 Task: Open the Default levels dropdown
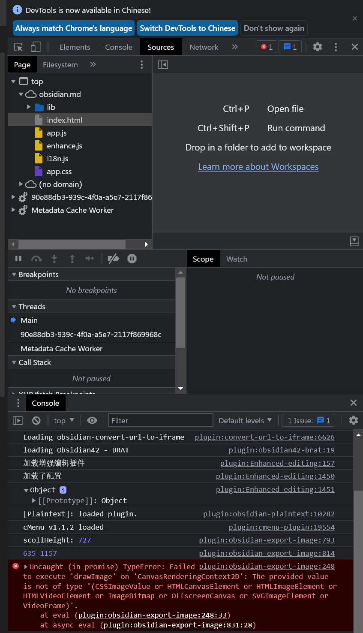(x=245, y=420)
